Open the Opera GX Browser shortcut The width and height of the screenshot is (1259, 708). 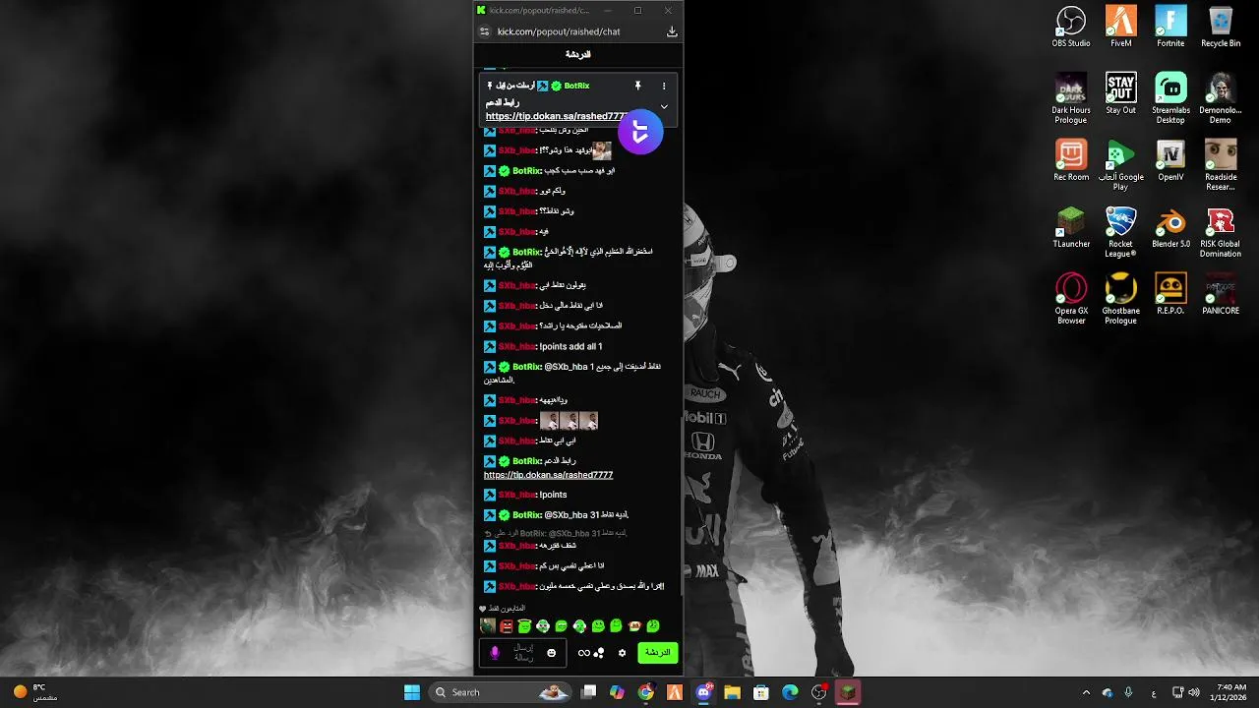pyautogui.click(x=1071, y=299)
